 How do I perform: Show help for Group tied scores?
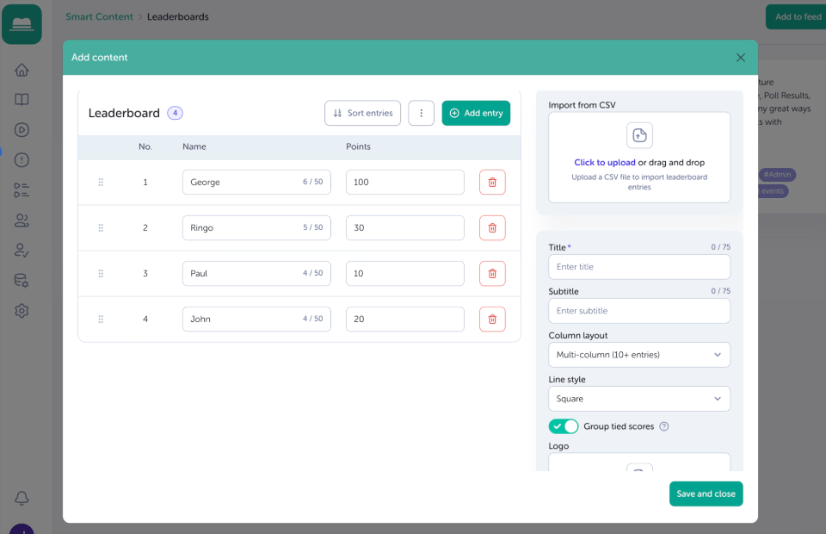pos(663,426)
